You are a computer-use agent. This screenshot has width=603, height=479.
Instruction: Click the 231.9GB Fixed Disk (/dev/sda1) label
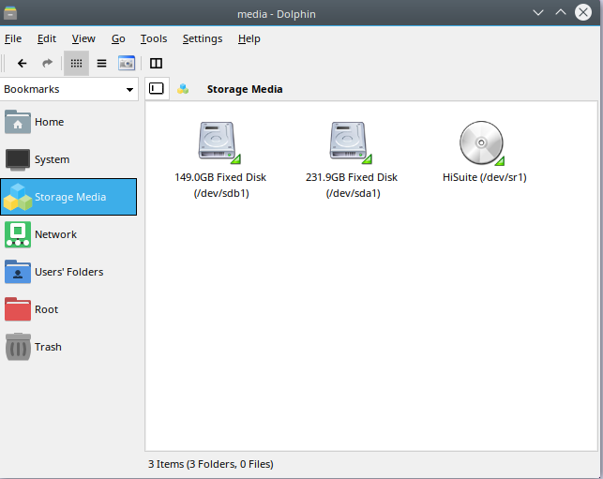tap(352, 185)
